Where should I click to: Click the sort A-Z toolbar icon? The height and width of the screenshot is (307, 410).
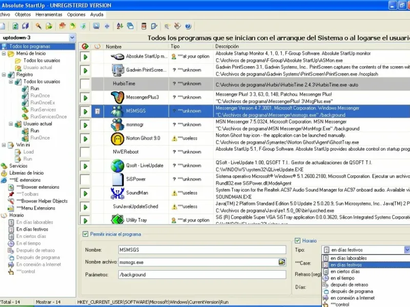(x=120, y=26)
